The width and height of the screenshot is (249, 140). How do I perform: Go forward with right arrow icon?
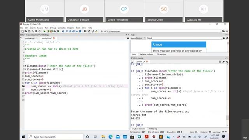click(x=105, y=31)
